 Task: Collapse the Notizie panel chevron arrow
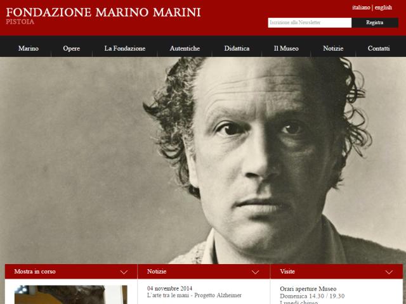[255, 272]
